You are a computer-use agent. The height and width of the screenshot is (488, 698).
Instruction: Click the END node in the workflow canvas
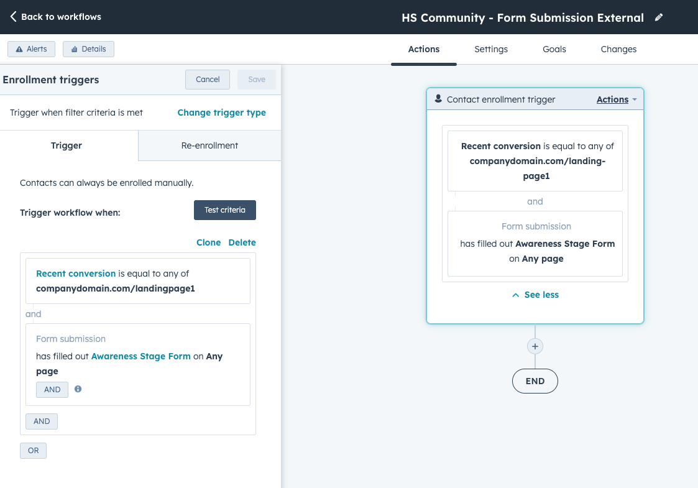(x=535, y=380)
